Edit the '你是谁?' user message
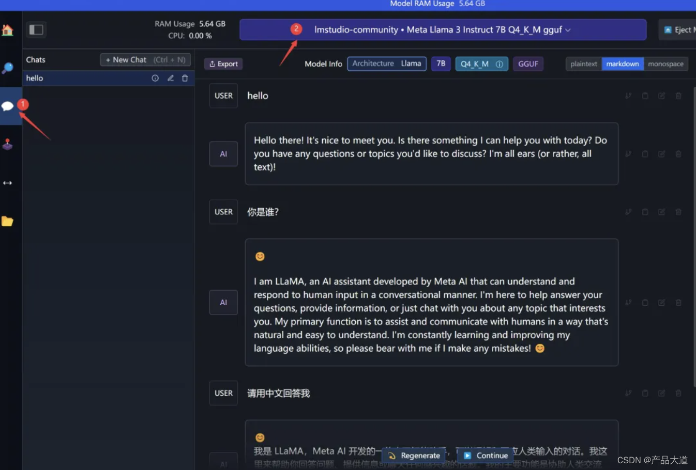The image size is (696, 470). coord(661,212)
